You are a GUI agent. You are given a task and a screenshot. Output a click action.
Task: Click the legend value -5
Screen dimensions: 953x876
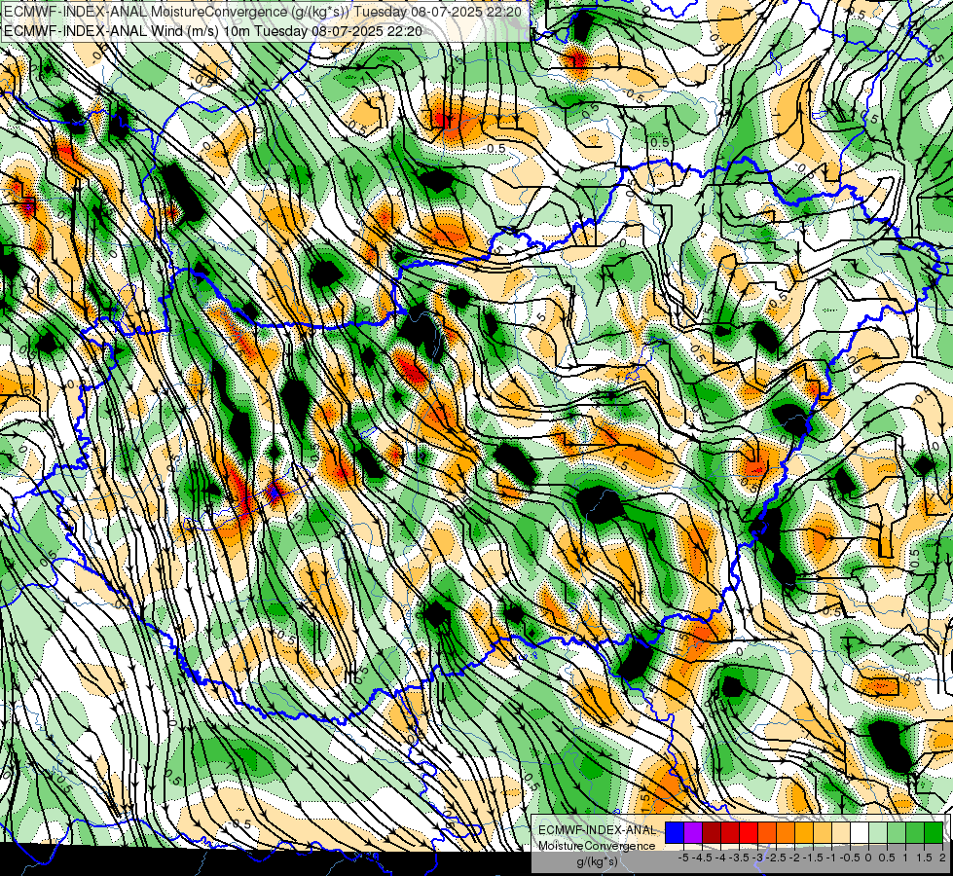683,858
